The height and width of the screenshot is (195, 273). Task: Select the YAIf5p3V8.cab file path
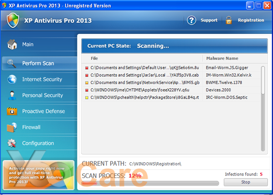pos(144,75)
